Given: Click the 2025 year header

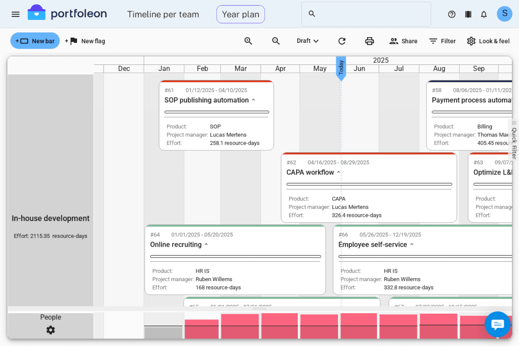Looking at the screenshot, I should click(381, 60).
